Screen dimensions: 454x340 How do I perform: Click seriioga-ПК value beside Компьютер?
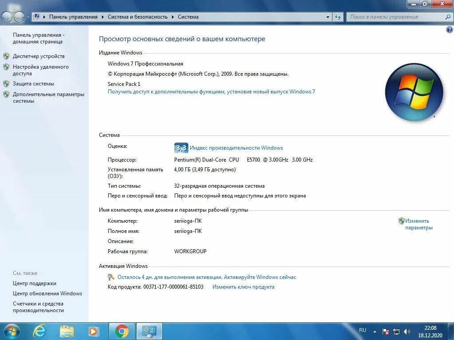(x=188, y=221)
